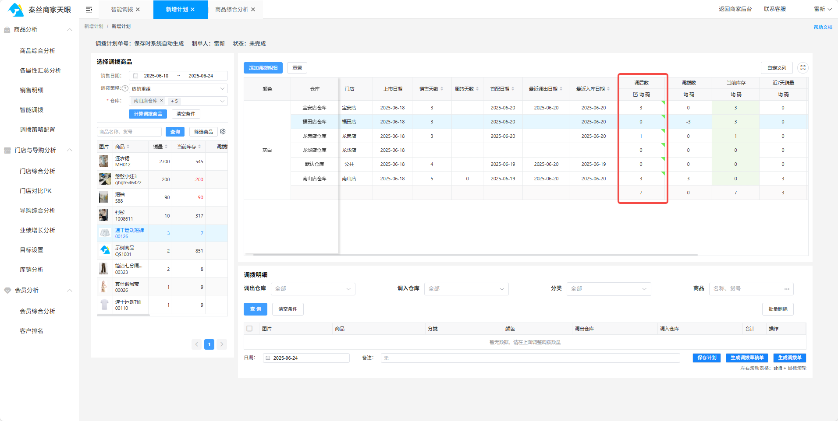Click the 返回商家后台 link
This screenshot has height=421, width=838.
click(735, 9)
